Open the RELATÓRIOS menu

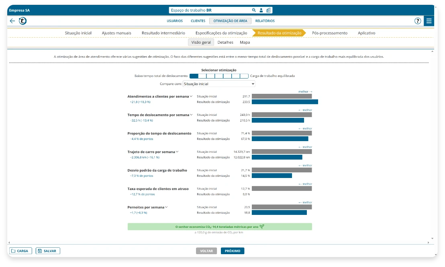click(x=265, y=21)
